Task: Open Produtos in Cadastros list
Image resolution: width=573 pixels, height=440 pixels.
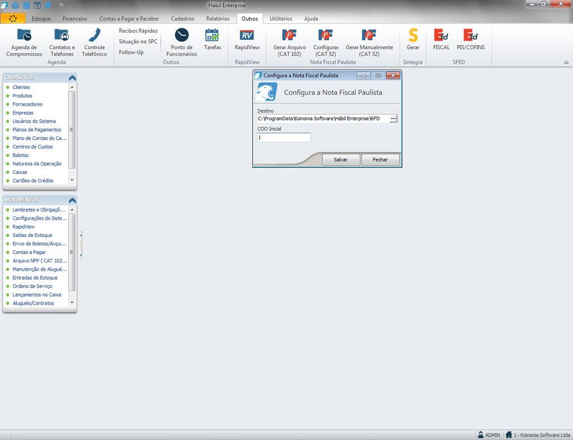Action: (x=22, y=96)
